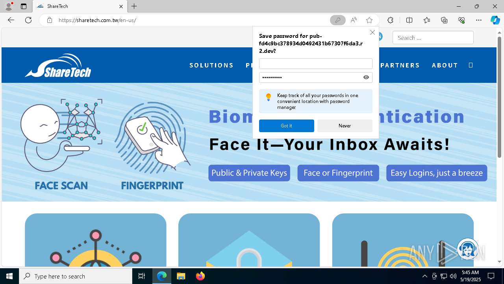Open the ABOUT menu
Image resolution: width=504 pixels, height=284 pixels.
(x=445, y=65)
